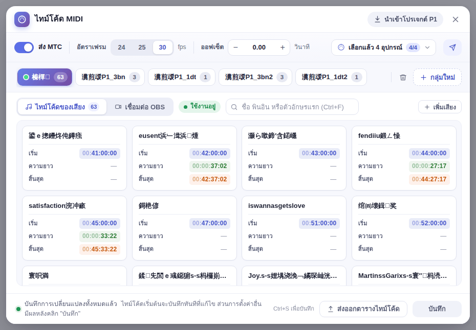This screenshot has height=330, width=476.
Task: Click end timecode 00:44:27:17
Action: click(x=429, y=179)
